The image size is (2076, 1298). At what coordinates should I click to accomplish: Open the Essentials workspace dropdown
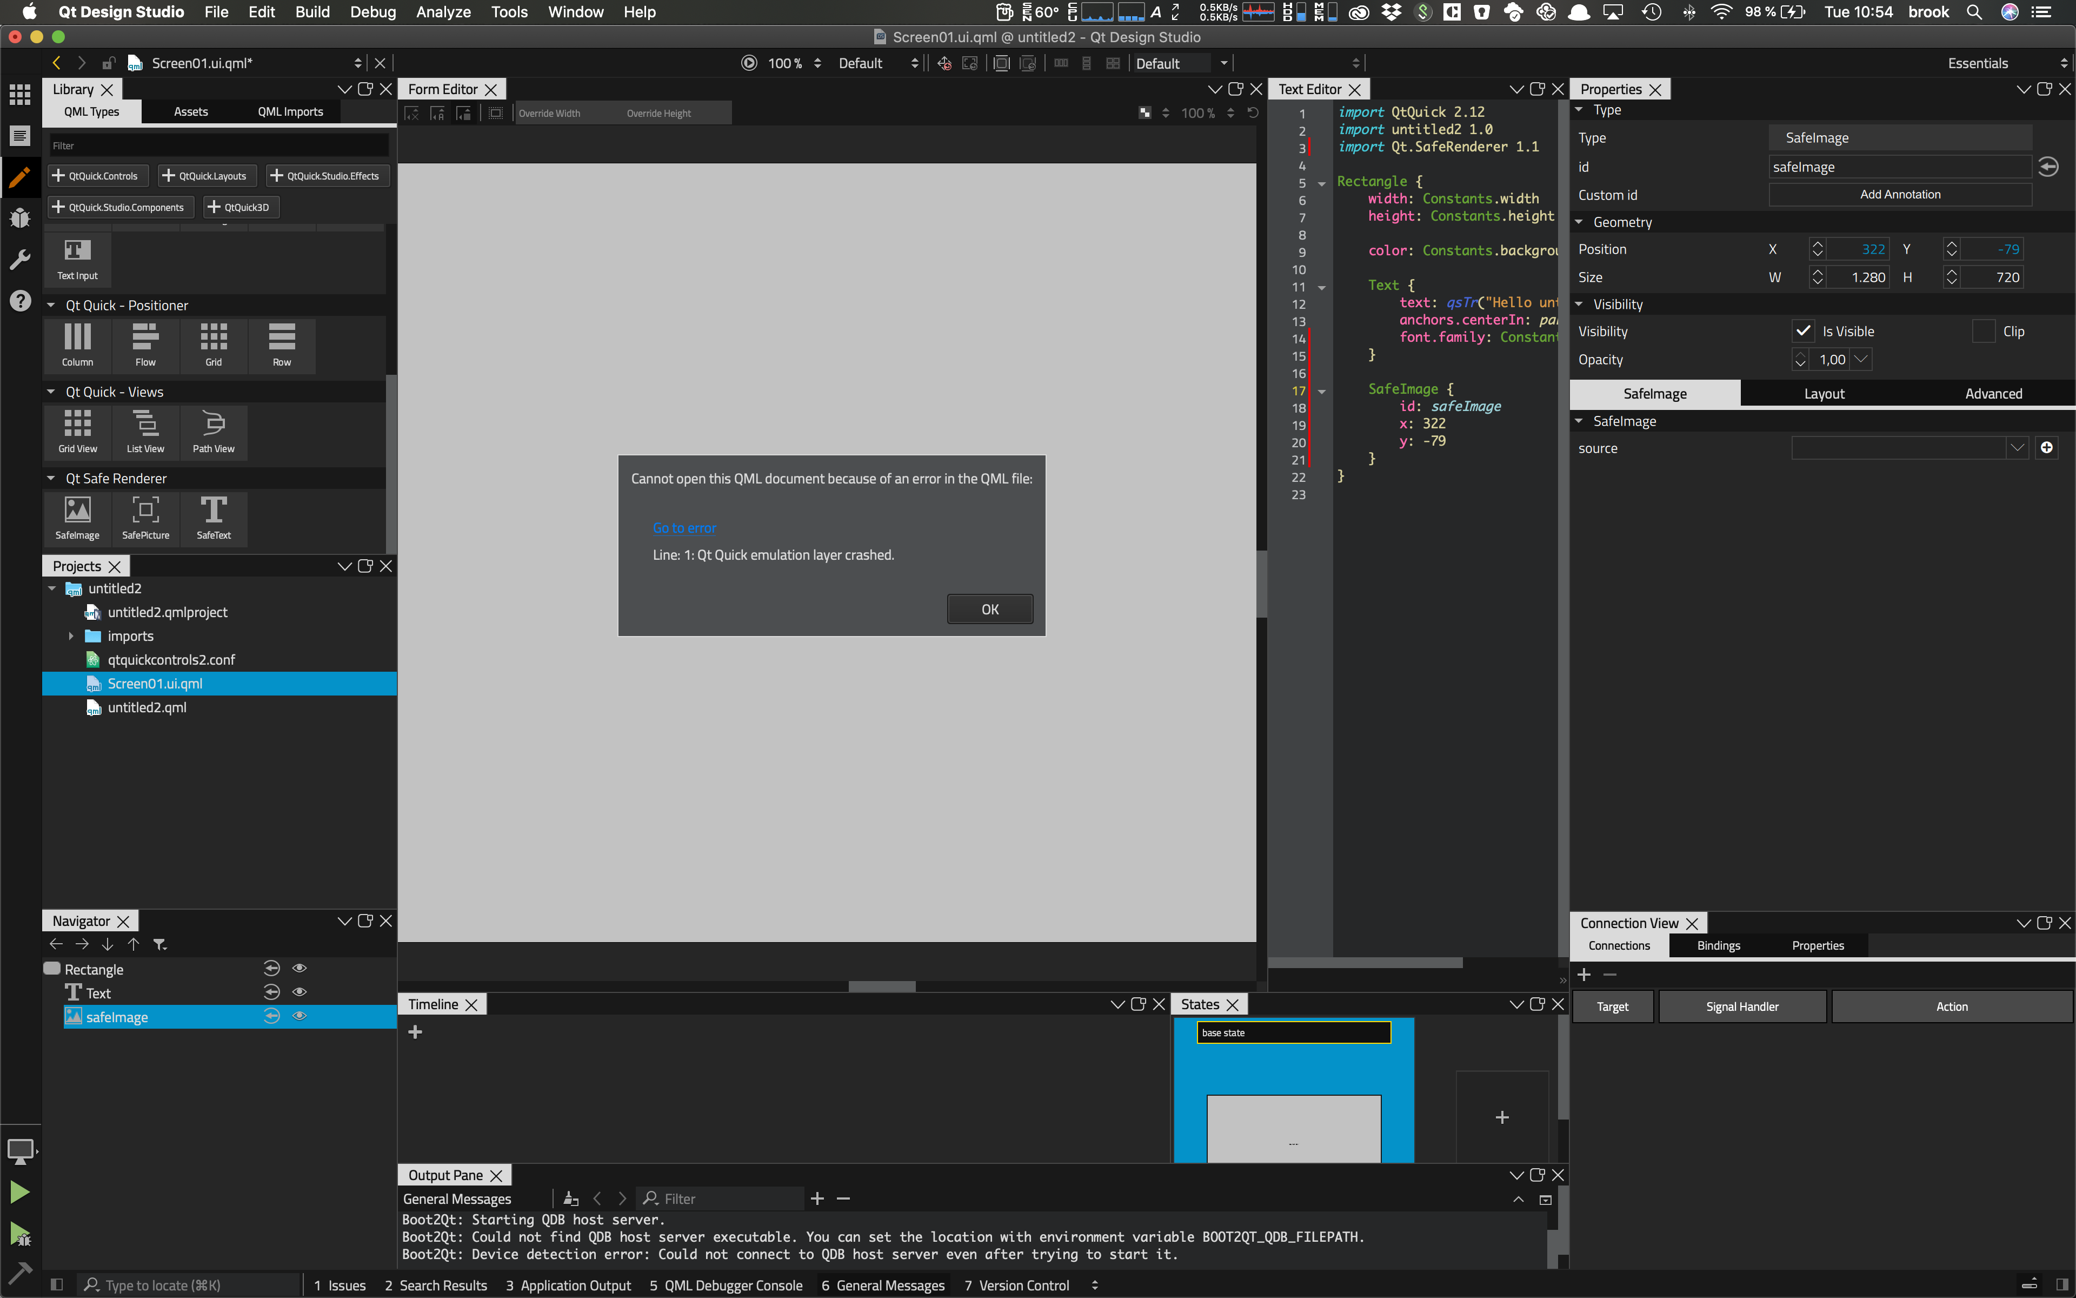pos(2007,63)
